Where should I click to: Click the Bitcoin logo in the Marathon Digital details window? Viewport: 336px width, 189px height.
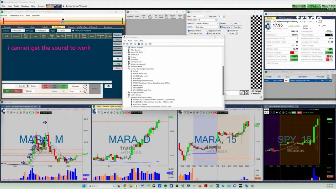click(x=268, y=27)
